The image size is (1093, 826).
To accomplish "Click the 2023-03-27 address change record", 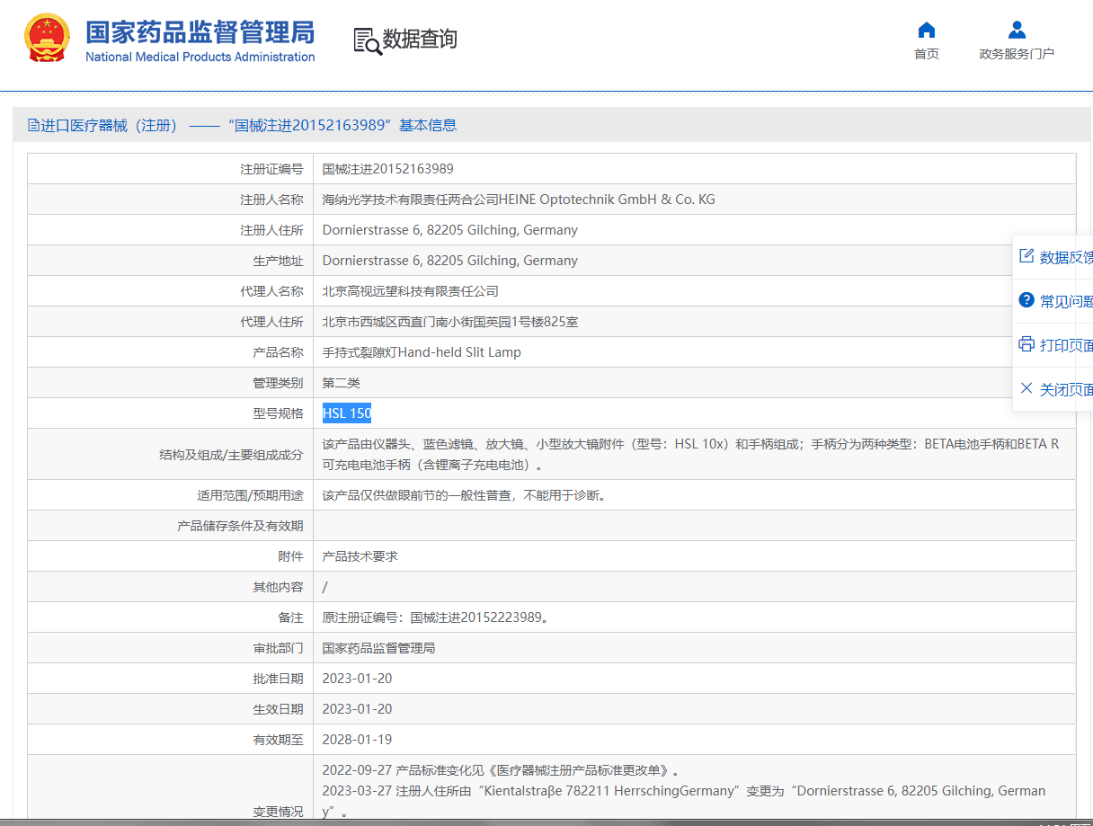I will pyautogui.click(x=684, y=801).
